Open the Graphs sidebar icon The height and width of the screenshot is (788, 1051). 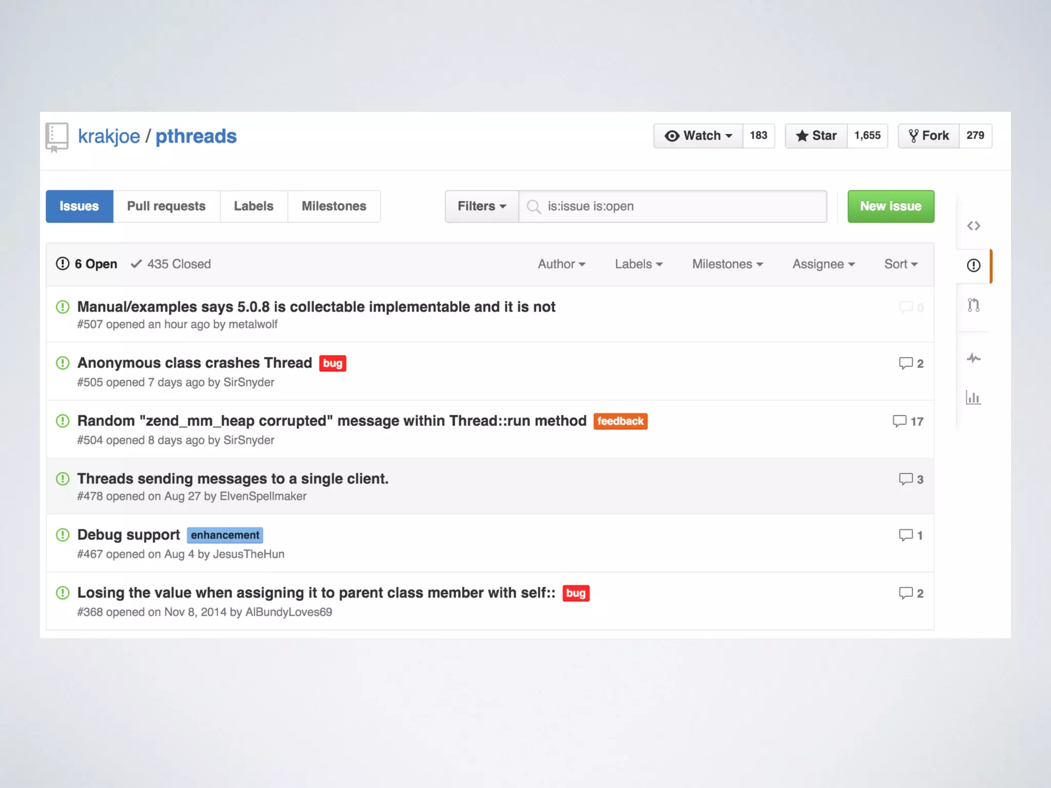pos(974,398)
